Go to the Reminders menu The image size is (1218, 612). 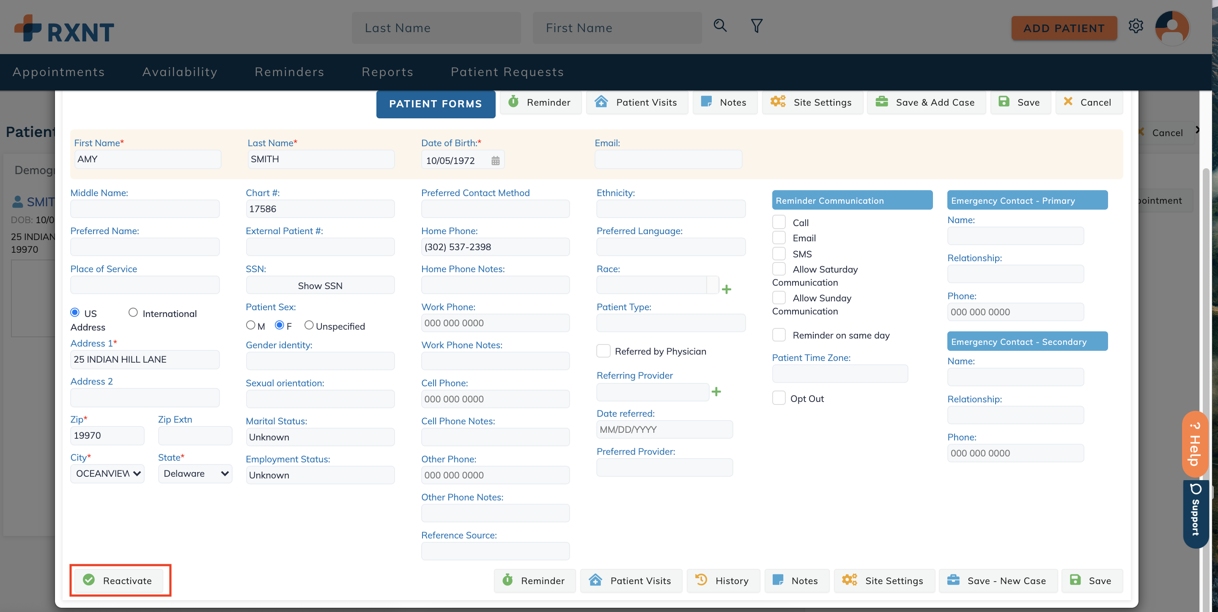(289, 72)
